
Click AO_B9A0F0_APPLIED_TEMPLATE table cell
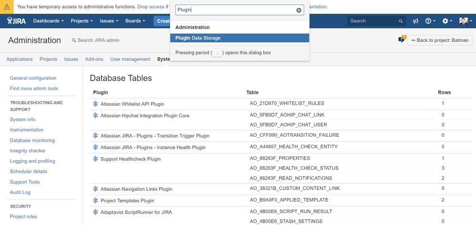289,200
